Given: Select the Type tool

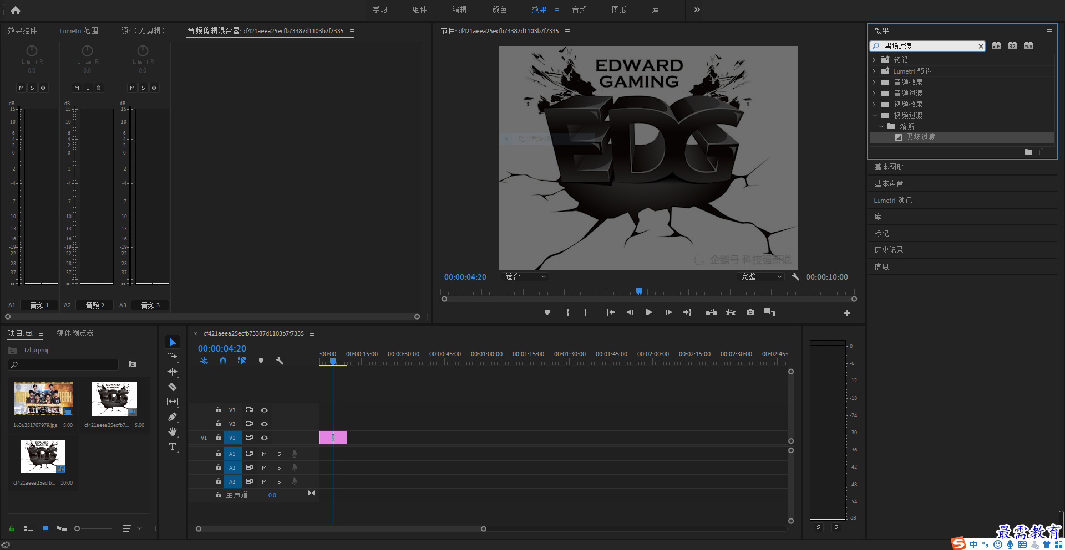Looking at the screenshot, I should [173, 446].
